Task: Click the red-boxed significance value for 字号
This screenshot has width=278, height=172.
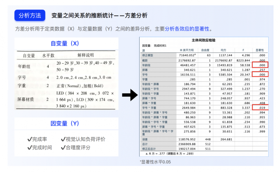Action: pos(260,74)
